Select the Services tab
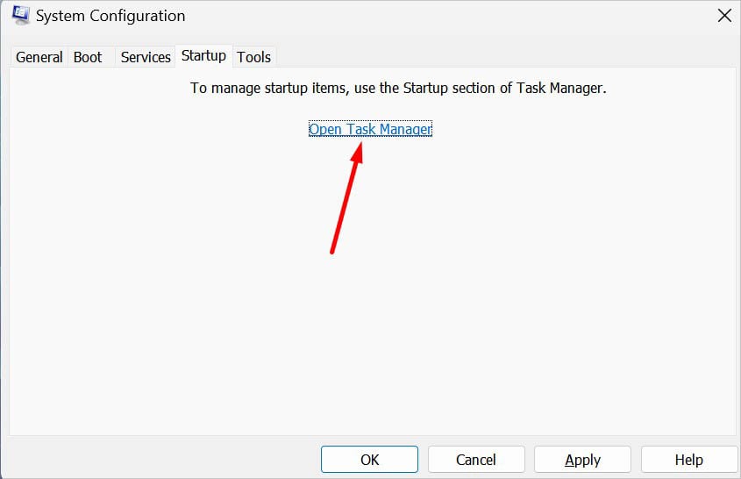The width and height of the screenshot is (741, 479). [146, 57]
